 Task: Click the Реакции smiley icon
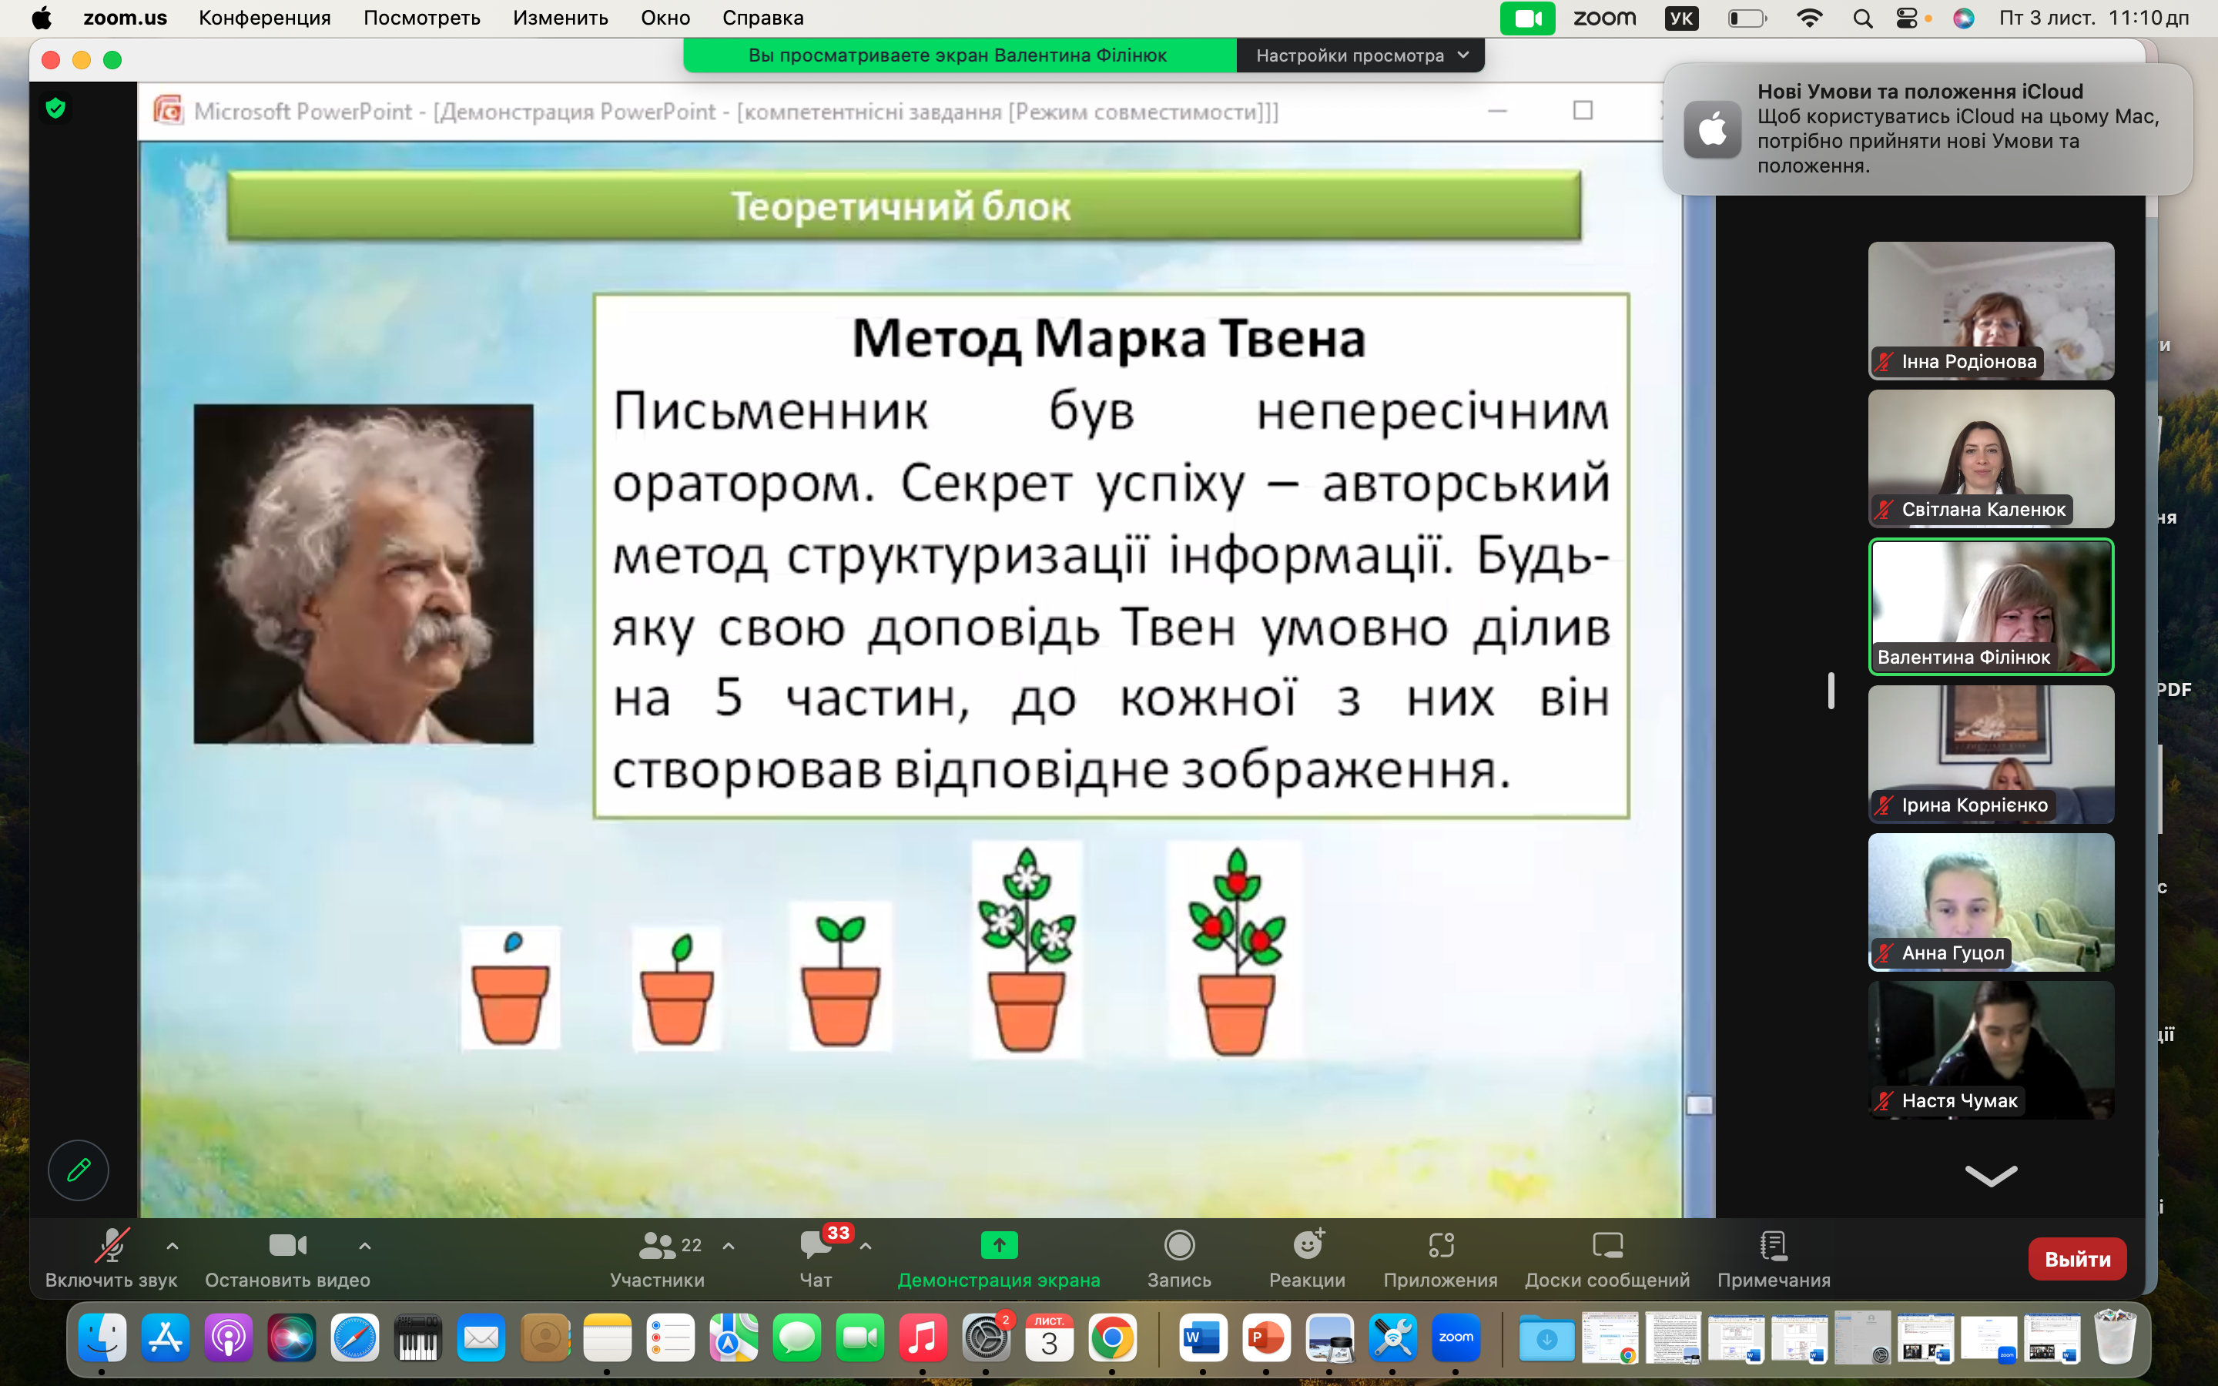(1307, 1245)
